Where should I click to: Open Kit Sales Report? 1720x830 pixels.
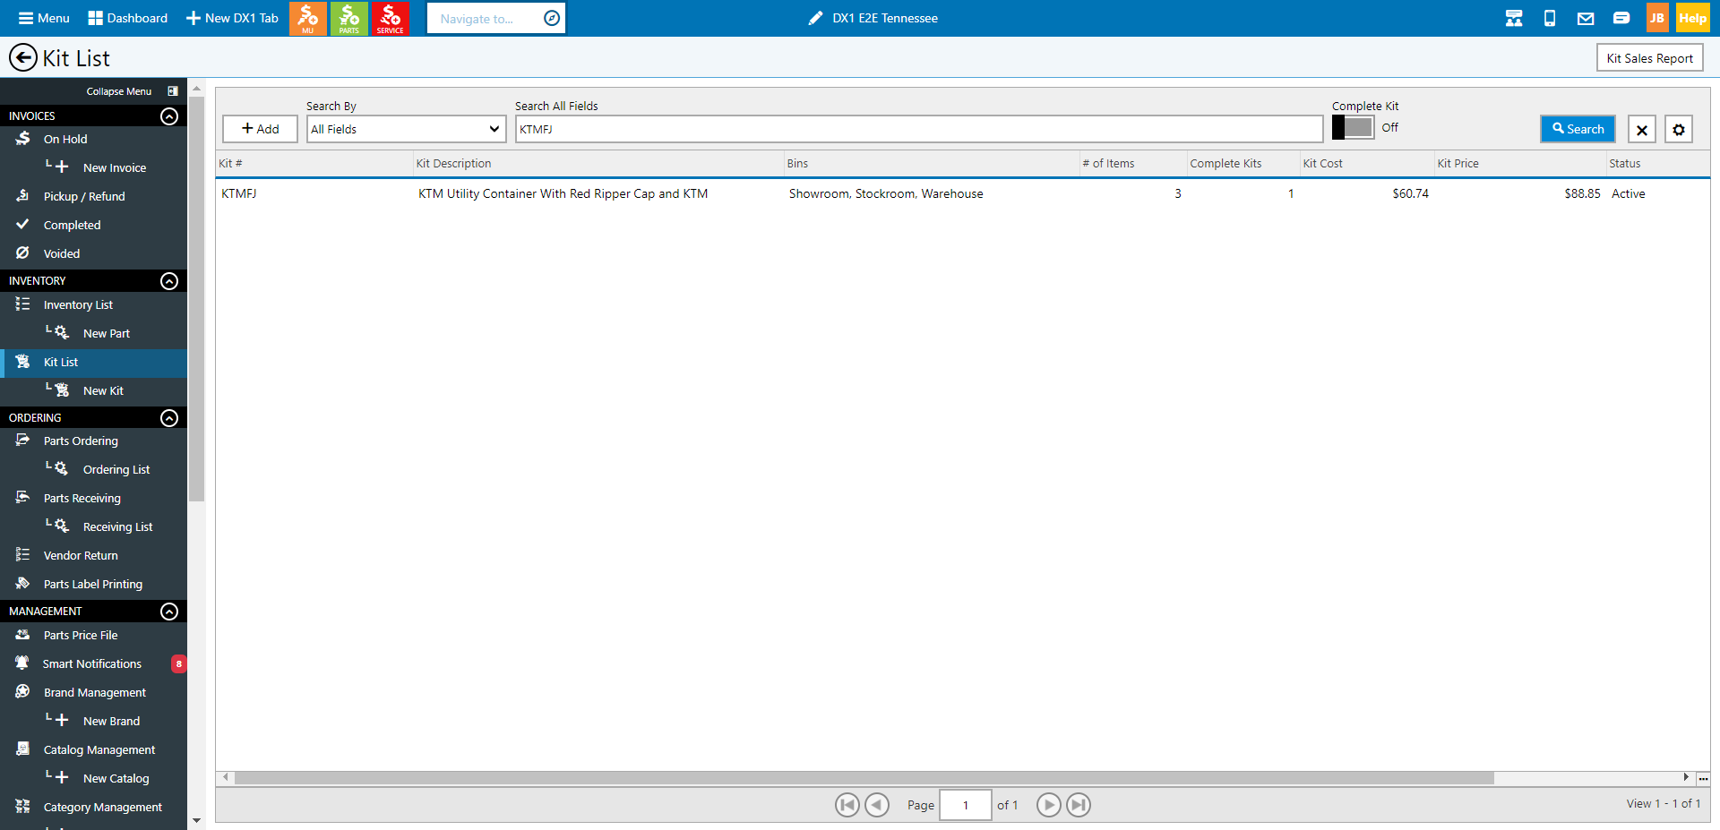click(x=1649, y=58)
